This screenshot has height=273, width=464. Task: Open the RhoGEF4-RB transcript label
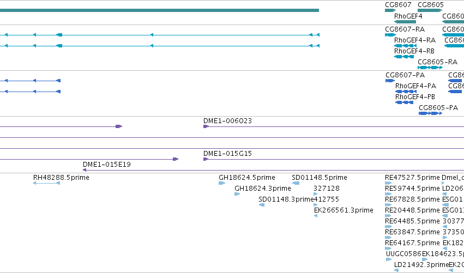[414, 51]
